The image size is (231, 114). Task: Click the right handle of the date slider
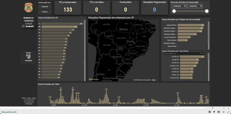click(x=207, y=11)
